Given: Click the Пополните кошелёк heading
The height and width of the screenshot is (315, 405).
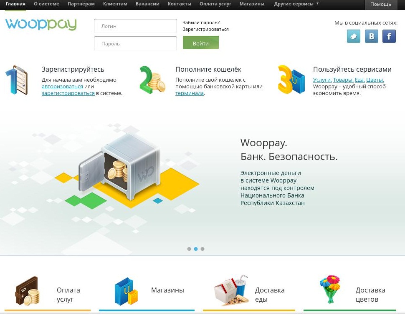Looking at the screenshot, I should coord(208,69).
